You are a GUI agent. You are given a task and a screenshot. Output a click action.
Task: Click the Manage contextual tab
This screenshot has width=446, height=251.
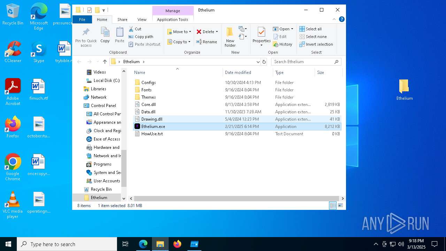pos(173,11)
